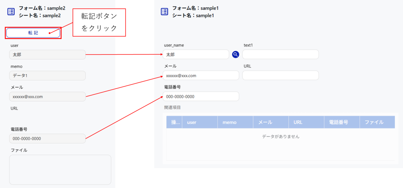
Task: Click the sample2 form list icon
Action: 11,12
